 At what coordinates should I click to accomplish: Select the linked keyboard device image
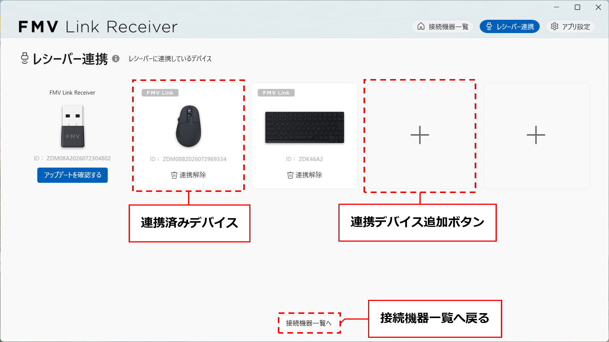[304, 127]
